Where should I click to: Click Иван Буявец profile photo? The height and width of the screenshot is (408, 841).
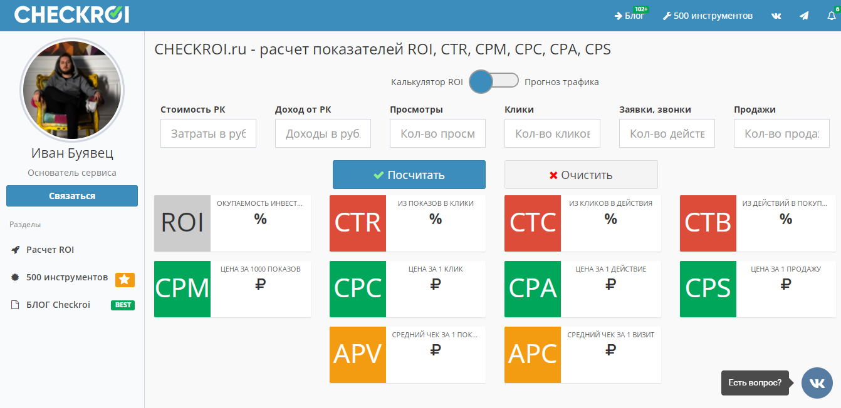[72, 90]
